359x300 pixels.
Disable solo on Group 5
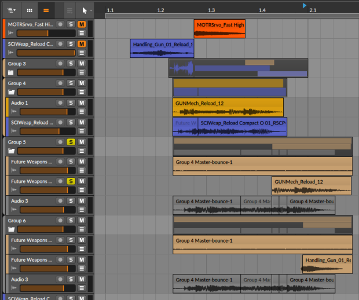pos(71,142)
